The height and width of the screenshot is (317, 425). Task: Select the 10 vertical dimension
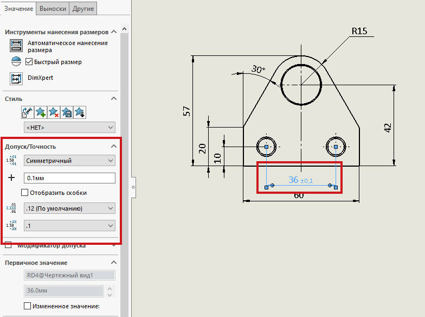pos(217,158)
